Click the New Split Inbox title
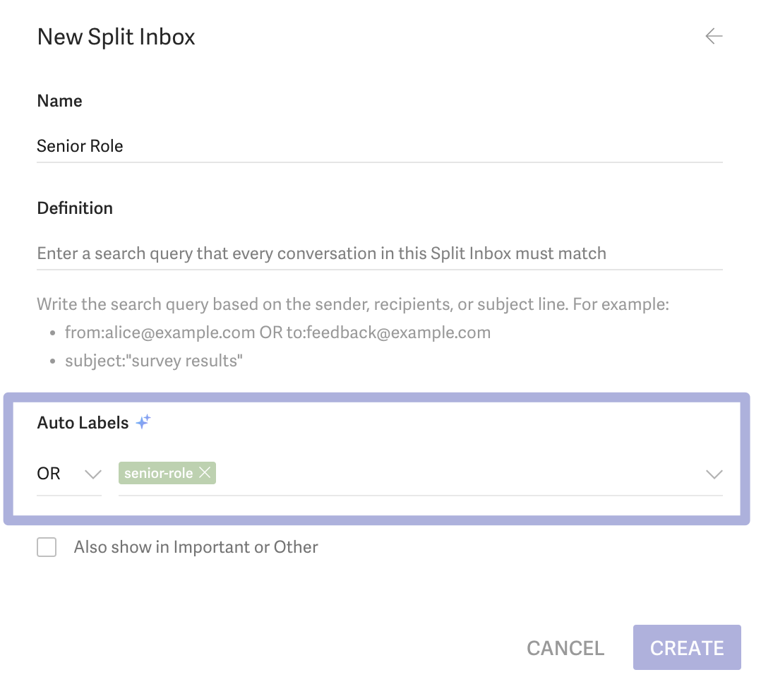Viewport: 761px width, 689px height. pyautogui.click(x=116, y=37)
